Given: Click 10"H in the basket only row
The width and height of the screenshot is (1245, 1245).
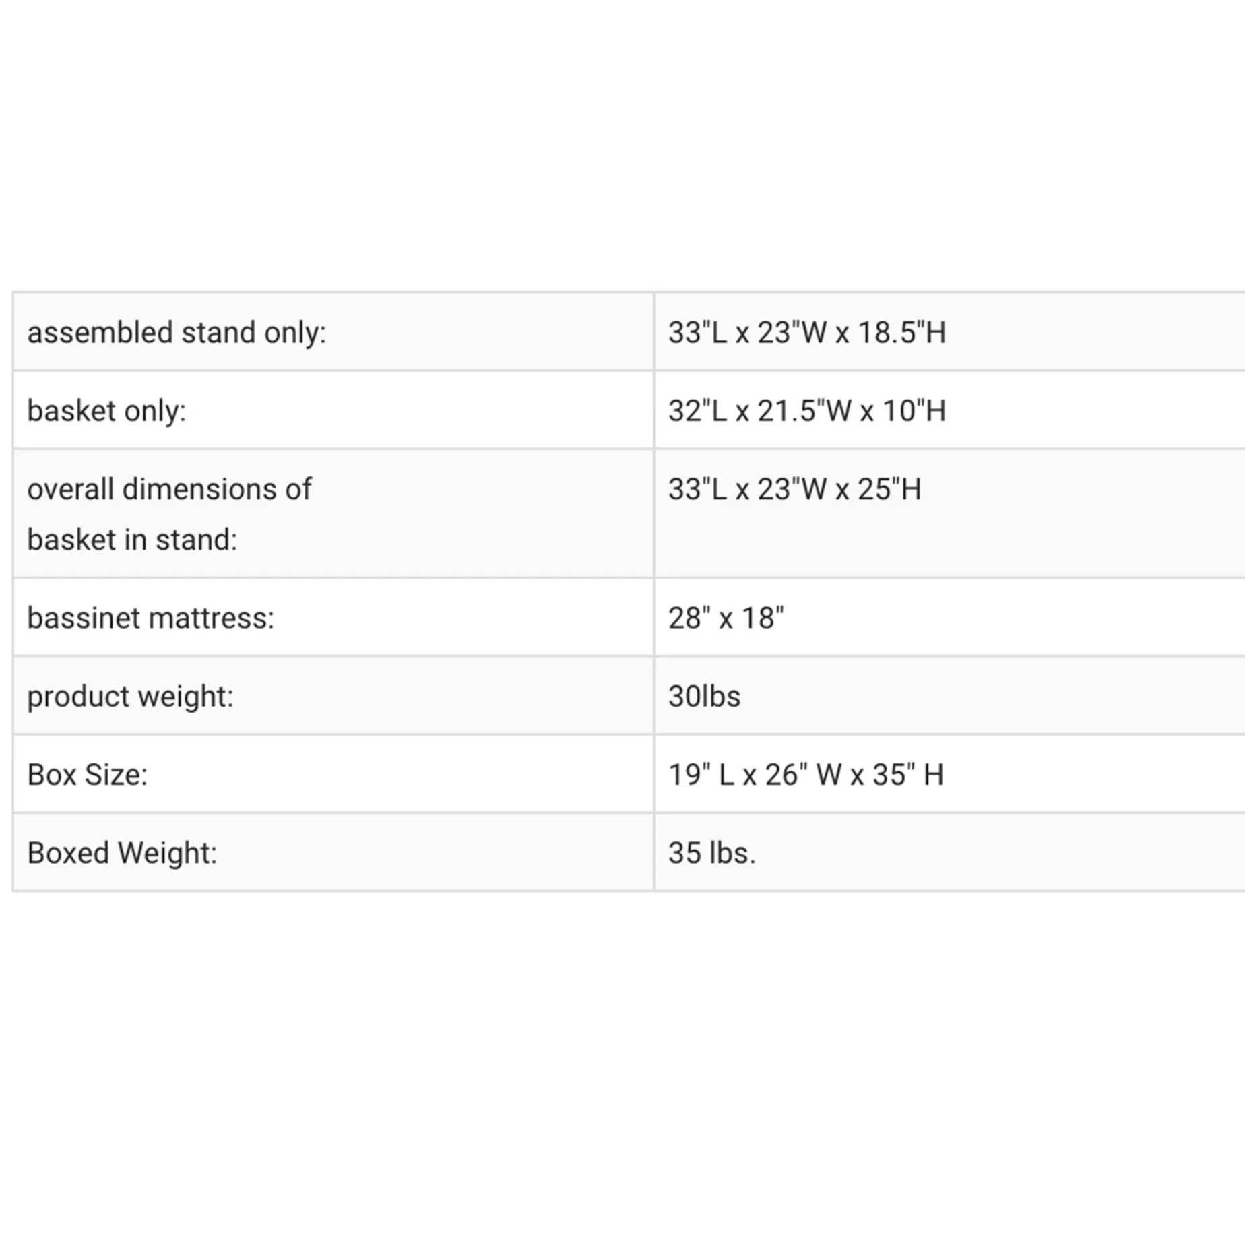Looking at the screenshot, I should tap(915, 411).
